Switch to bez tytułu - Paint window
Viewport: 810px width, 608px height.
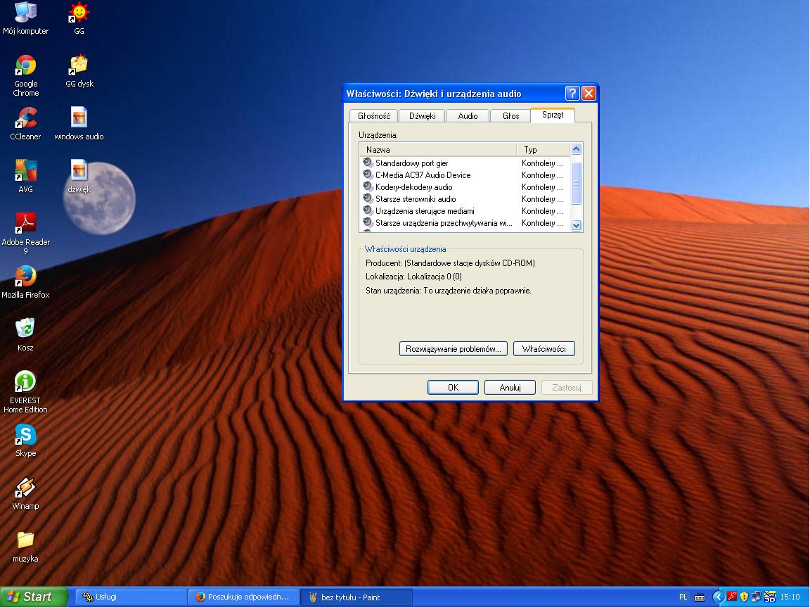pyautogui.click(x=356, y=597)
